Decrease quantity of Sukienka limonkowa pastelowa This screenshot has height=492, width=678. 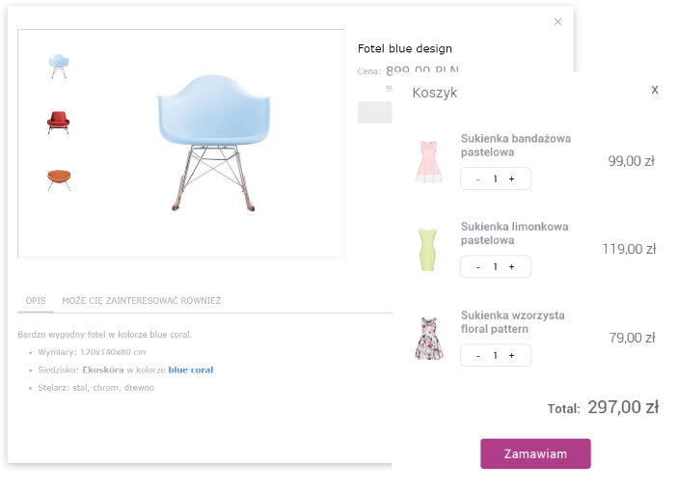478,267
